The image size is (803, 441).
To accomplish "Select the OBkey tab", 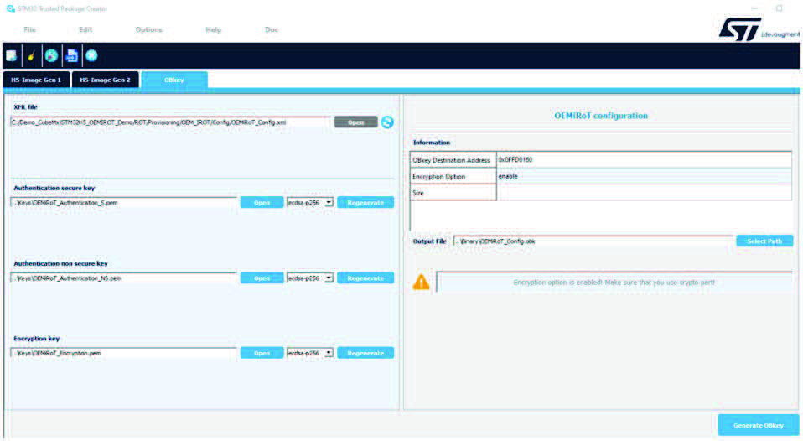I will point(174,80).
